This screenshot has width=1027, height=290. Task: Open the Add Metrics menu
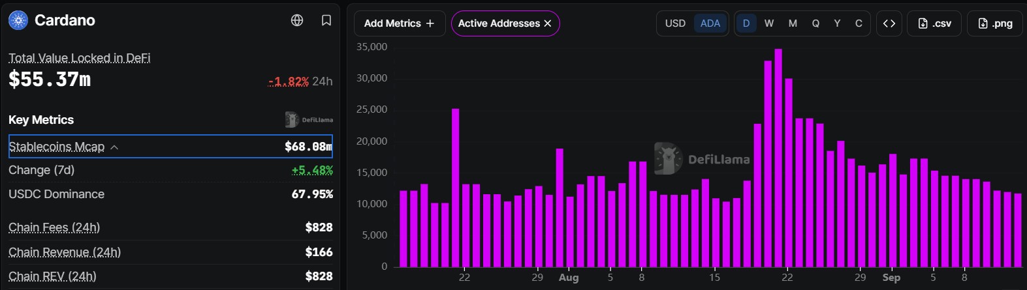click(400, 23)
